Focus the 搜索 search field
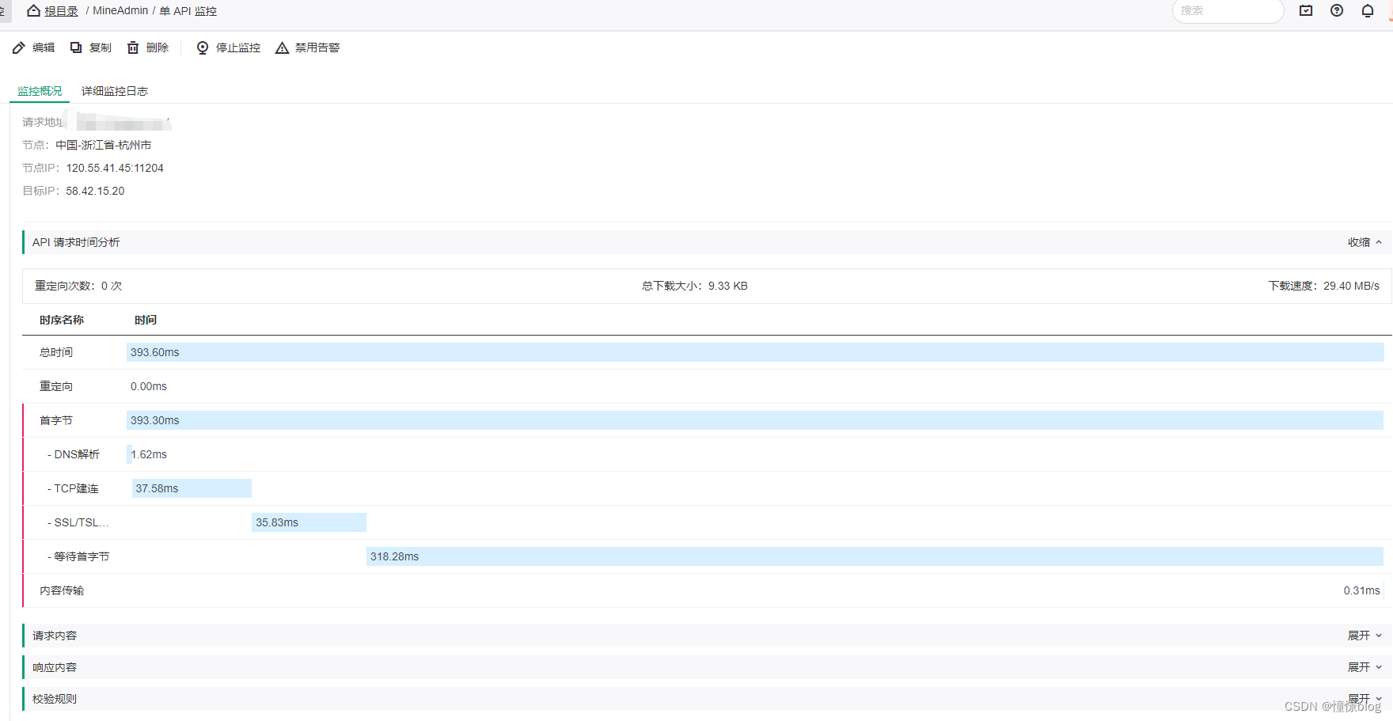The width and height of the screenshot is (1393, 721). pos(1228,11)
